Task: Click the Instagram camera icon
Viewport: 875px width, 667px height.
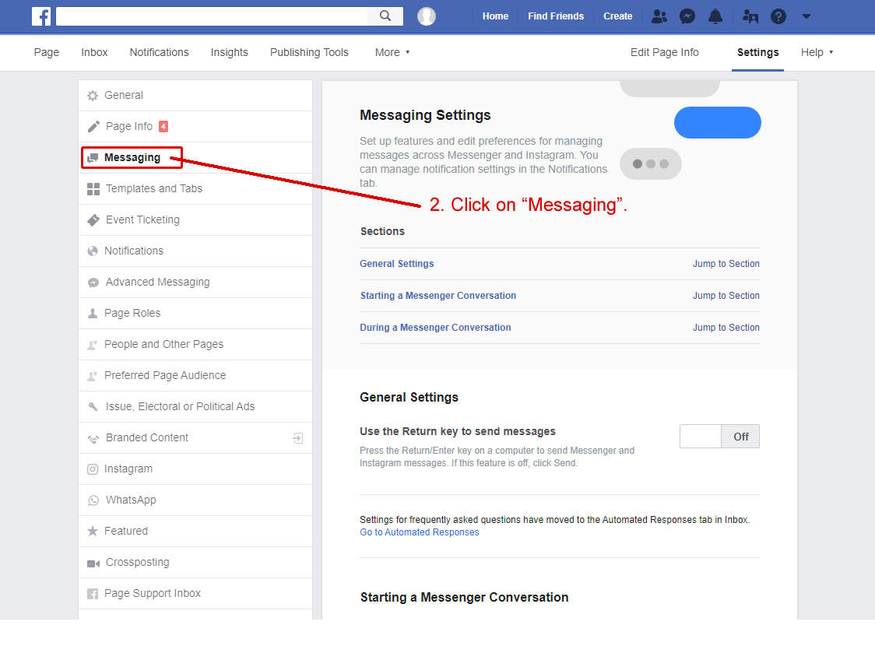Action: point(93,469)
